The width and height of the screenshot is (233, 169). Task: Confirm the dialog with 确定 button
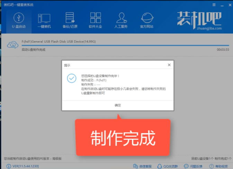click(x=118, y=105)
